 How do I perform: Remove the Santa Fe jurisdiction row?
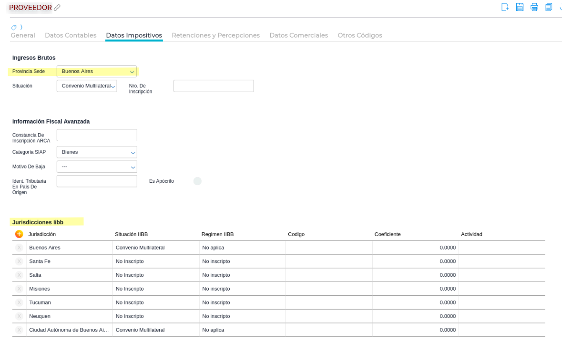pyautogui.click(x=19, y=261)
